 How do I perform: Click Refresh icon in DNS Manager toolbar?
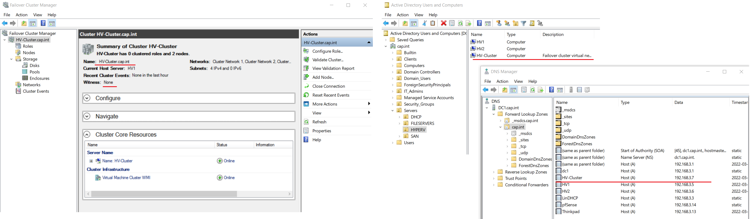532,90
